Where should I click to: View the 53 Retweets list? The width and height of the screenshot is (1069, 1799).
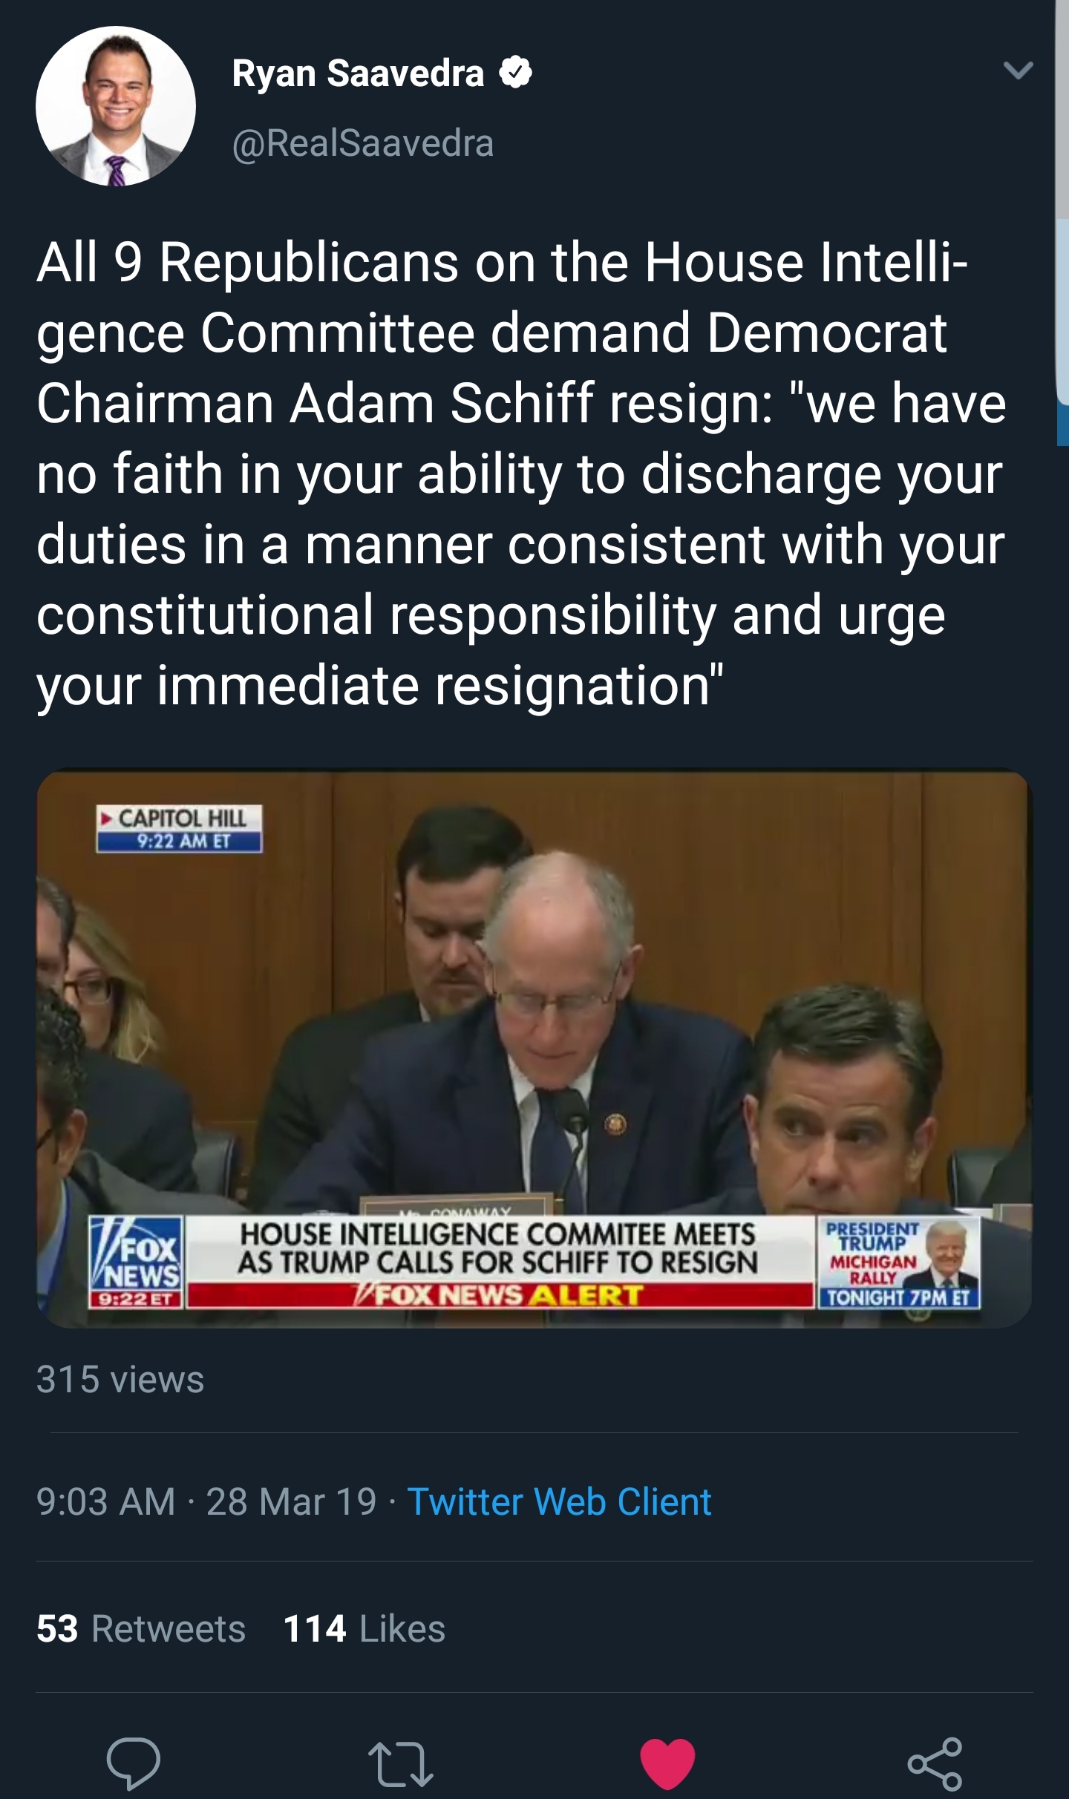coord(141,1629)
